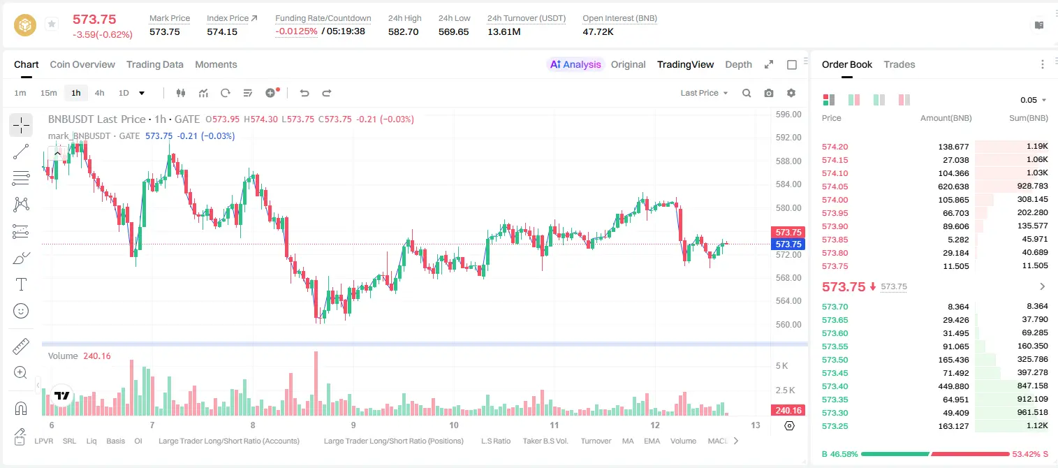This screenshot has height=468, width=1058.
Task: Take a chart snapshot with camera icon
Action: tap(769, 93)
